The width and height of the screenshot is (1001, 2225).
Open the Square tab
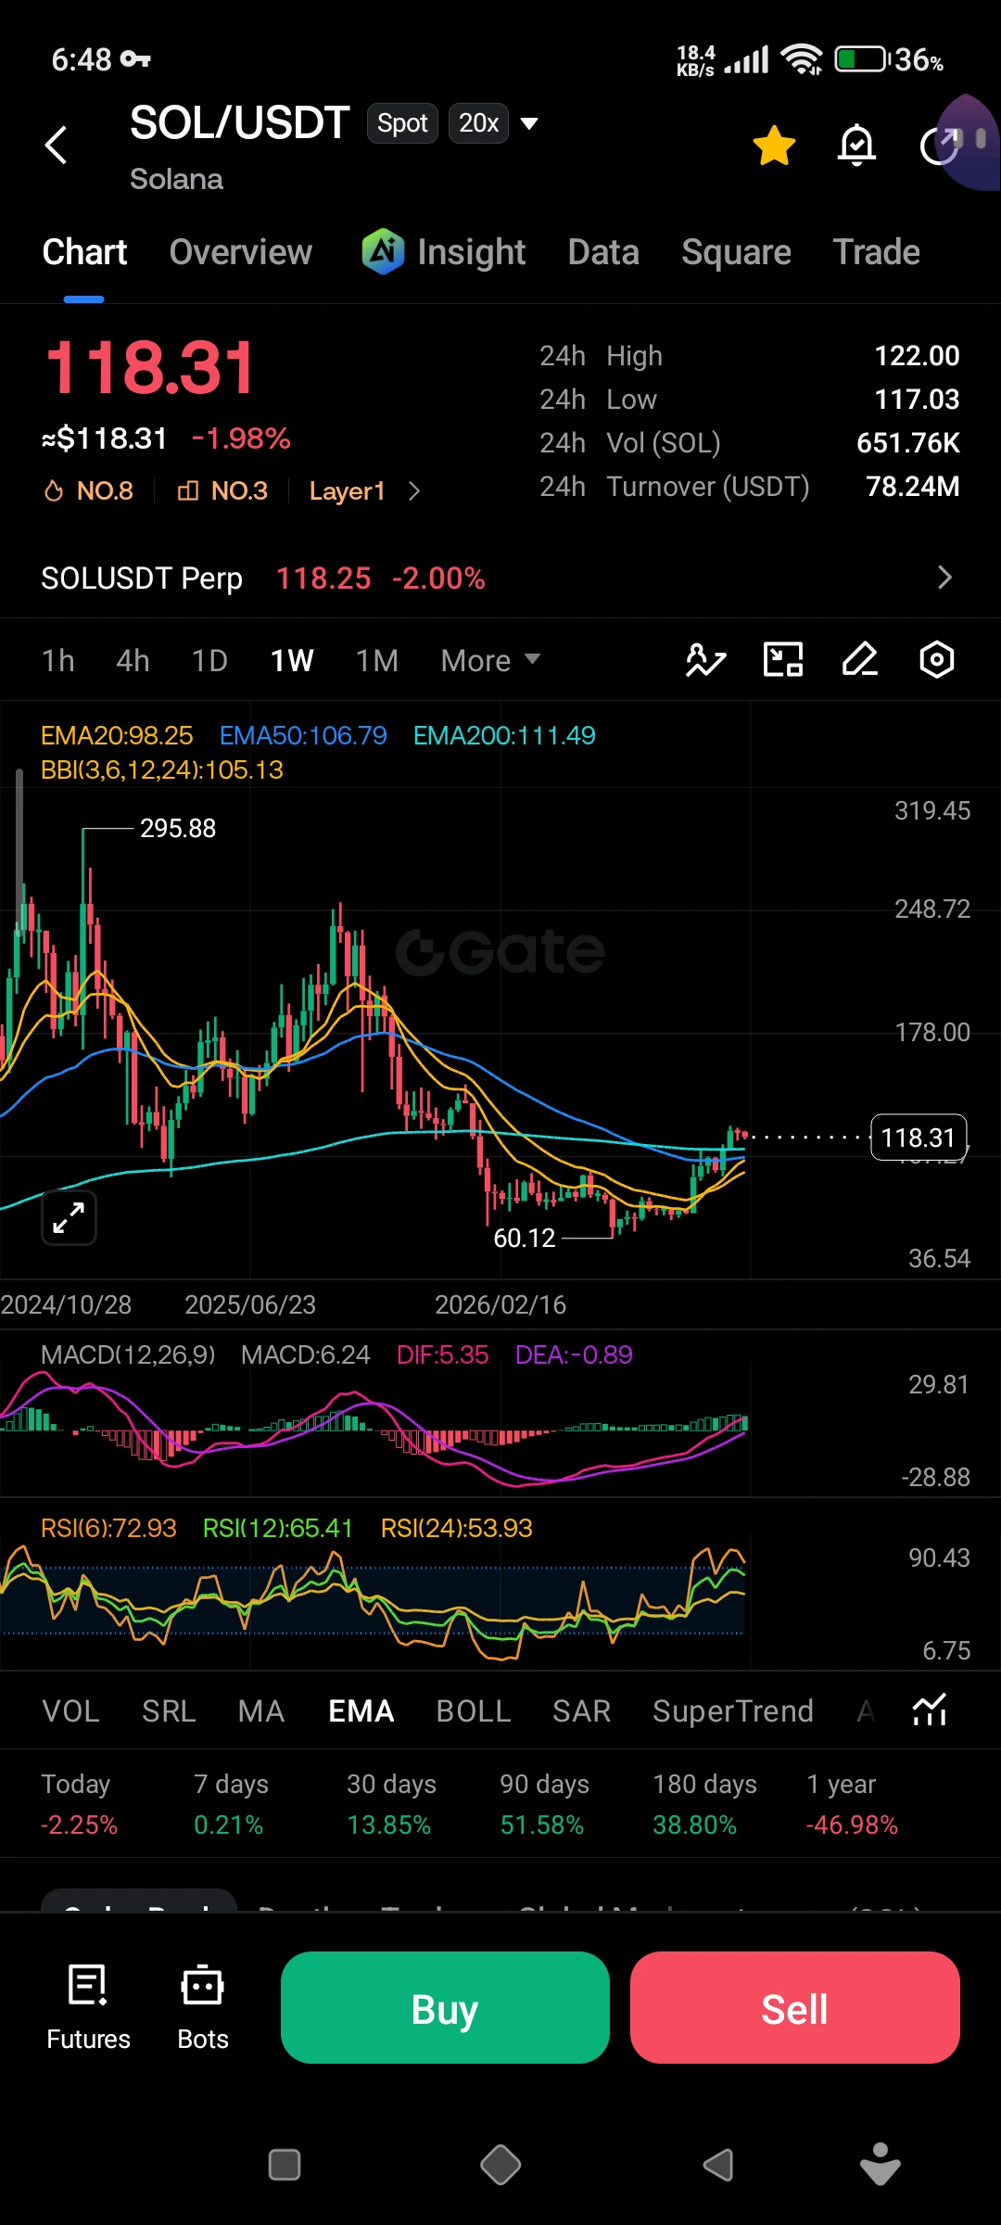pyautogui.click(x=736, y=252)
